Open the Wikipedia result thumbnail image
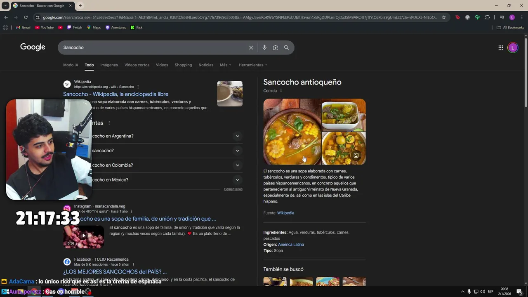This screenshot has width=528, height=297. (x=230, y=94)
